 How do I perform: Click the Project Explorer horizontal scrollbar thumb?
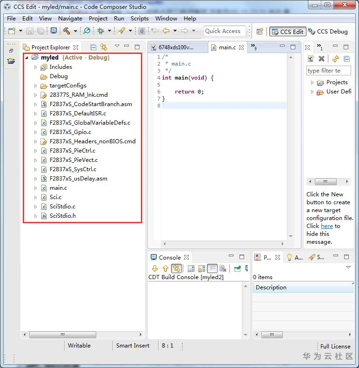click(x=63, y=335)
